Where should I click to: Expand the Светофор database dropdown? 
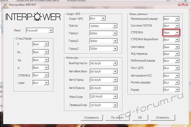(x=171, y=47)
